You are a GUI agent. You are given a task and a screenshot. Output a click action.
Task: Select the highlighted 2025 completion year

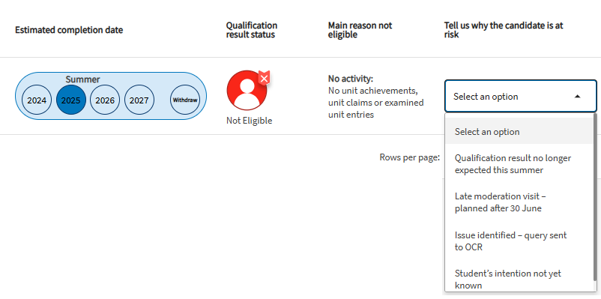click(x=71, y=100)
